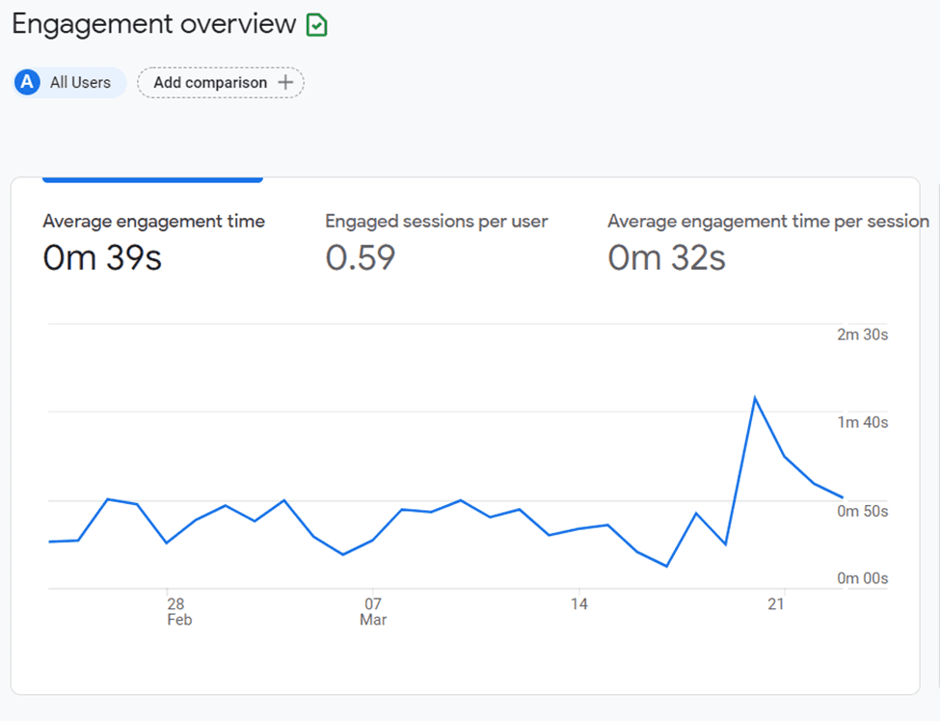940x721 pixels.
Task: Click the 2m 30s y-axis label
Action: 863,334
